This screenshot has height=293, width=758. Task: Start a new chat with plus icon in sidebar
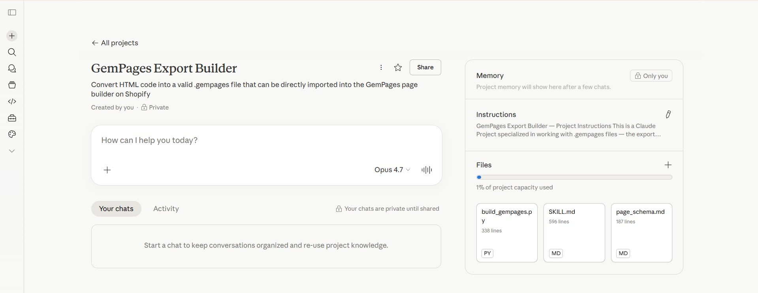12,36
